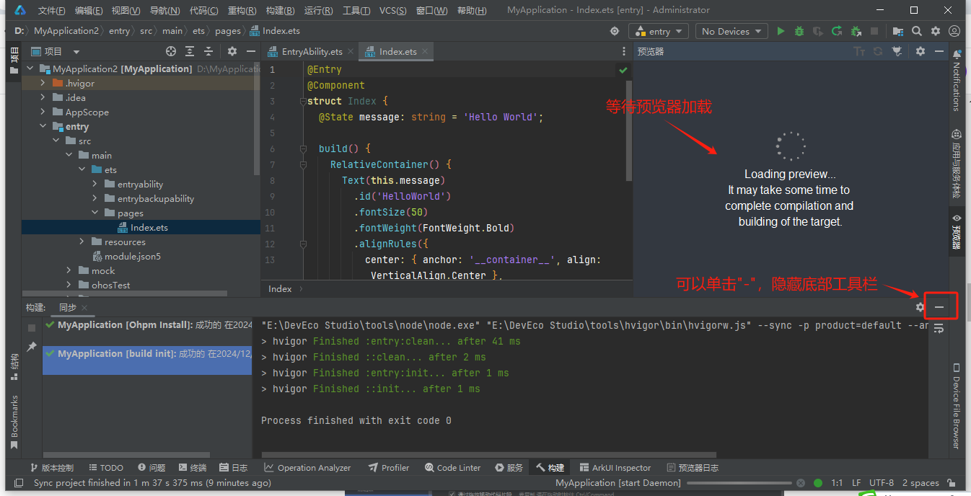The width and height of the screenshot is (971, 496).
Task: Open previewer panel gear settings
Action: click(x=921, y=51)
